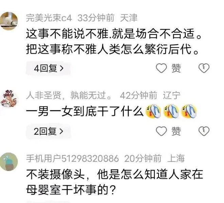
Task: Select comment text 一男一女到底干了什么
Action: [85, 112]
